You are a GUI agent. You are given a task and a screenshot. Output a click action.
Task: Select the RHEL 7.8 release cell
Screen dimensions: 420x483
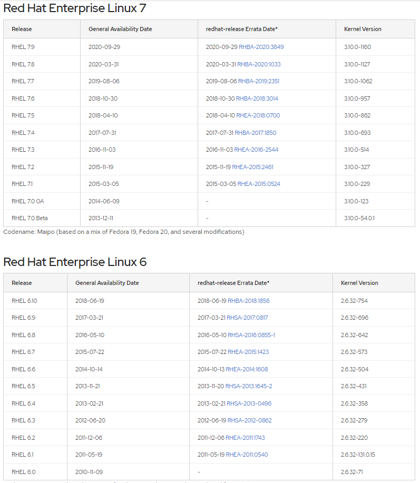coord(42,64)
